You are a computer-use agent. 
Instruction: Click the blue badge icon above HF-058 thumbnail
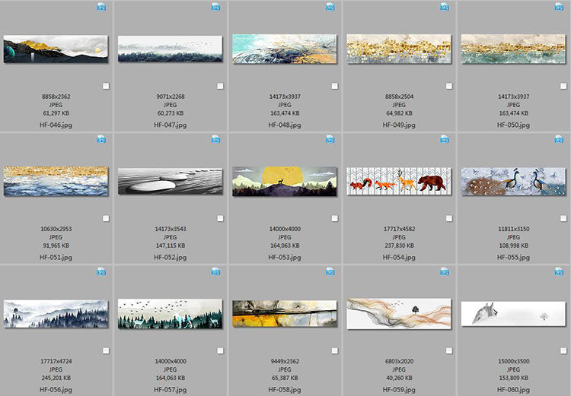330,271
